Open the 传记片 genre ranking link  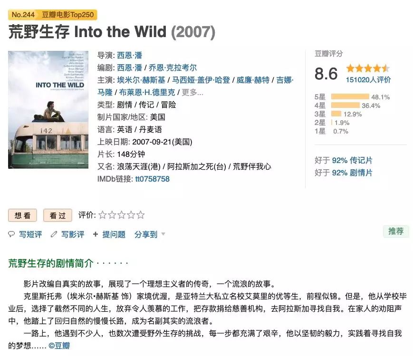pos(361,160)
